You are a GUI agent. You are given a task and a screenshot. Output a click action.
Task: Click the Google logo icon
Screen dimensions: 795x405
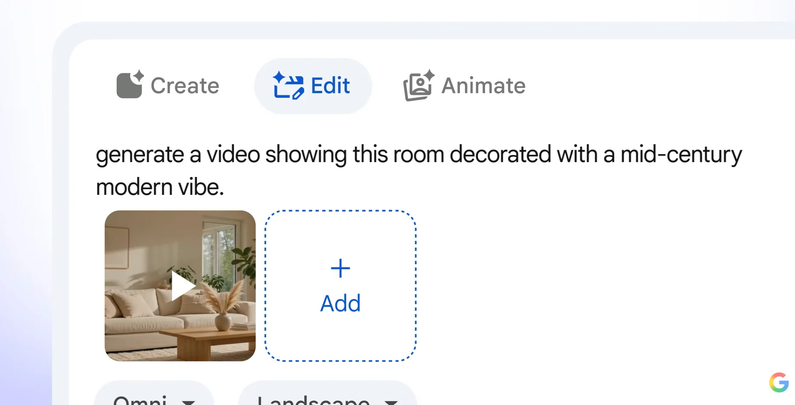(x=779, y=382)
